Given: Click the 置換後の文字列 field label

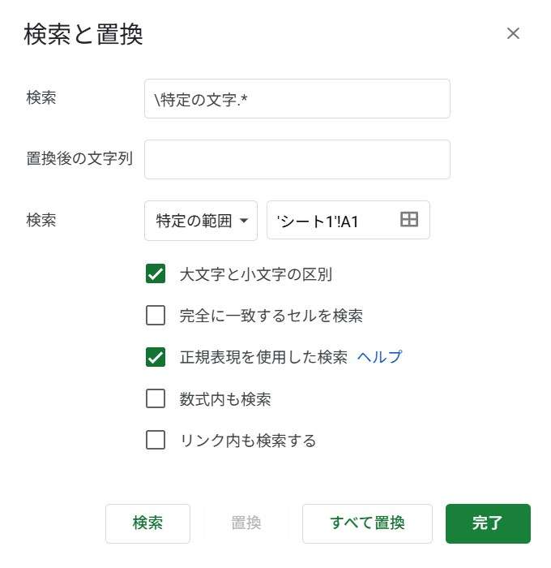Looking at the screenshot, I should point(79,159).
